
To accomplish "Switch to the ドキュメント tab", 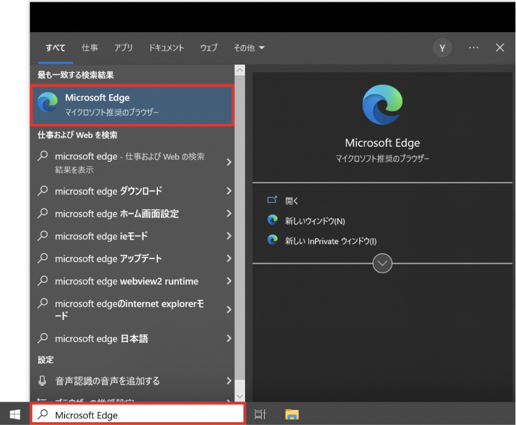I will (x=166, y=48).
